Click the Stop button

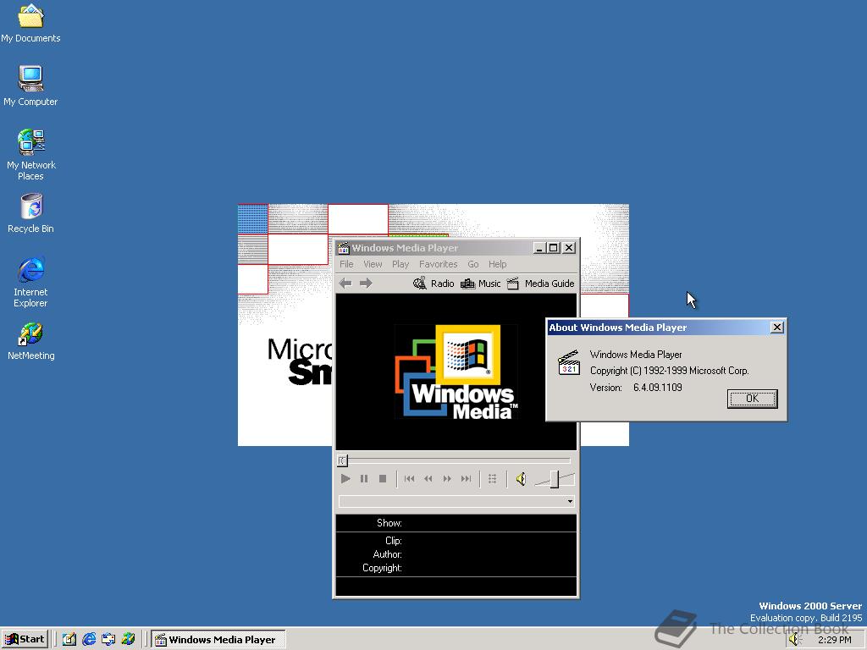[x=383, y=479]
